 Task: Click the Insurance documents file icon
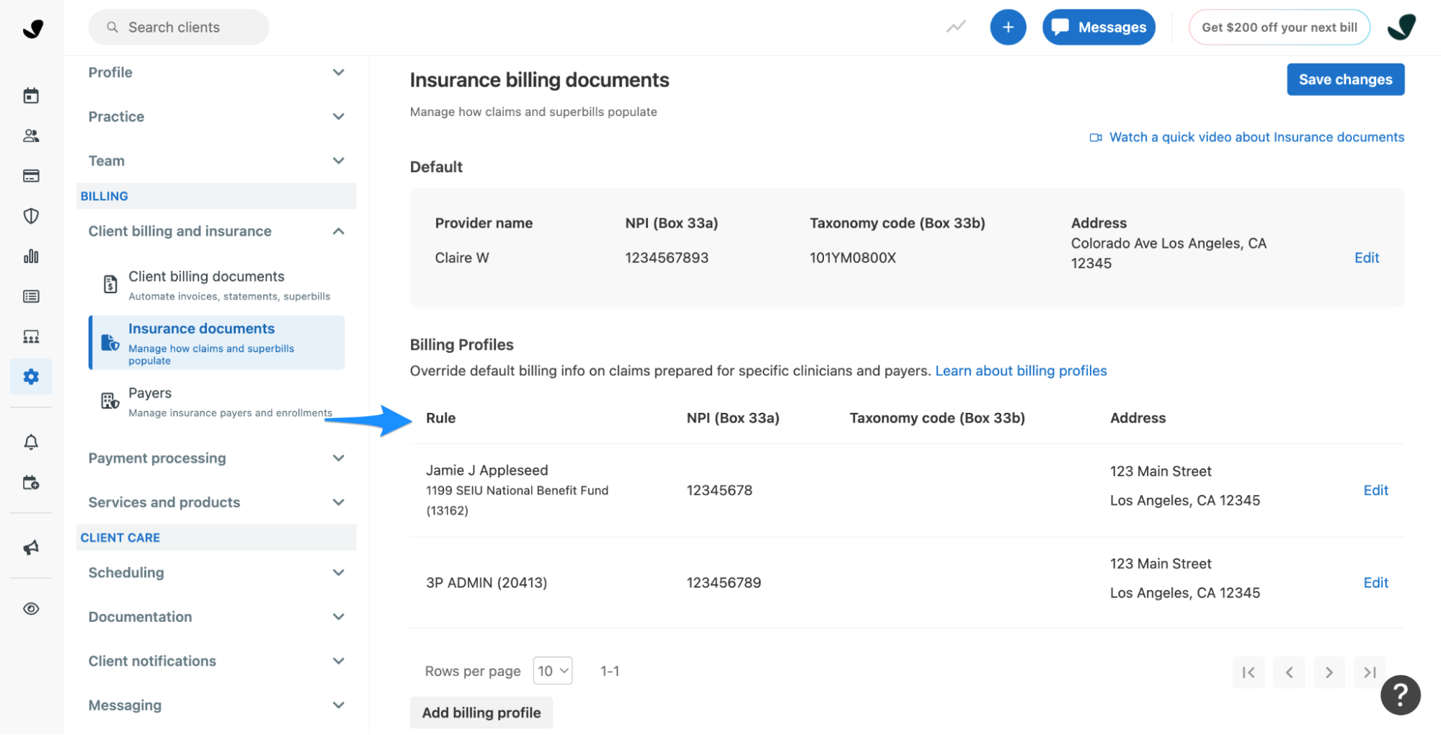(110, 343)
